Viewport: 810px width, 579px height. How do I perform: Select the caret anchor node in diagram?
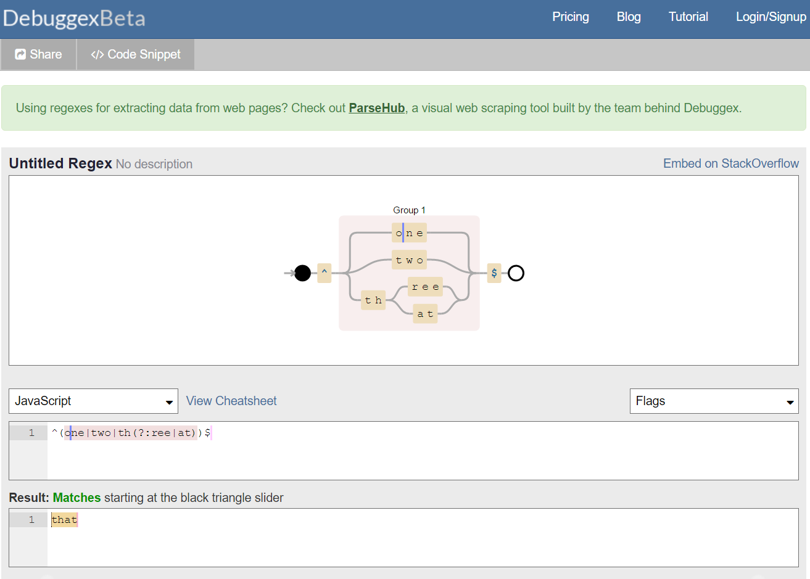point(324,273)
